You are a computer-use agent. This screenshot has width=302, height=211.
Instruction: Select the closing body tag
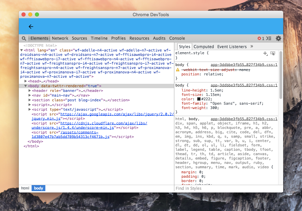click(35, 141)
